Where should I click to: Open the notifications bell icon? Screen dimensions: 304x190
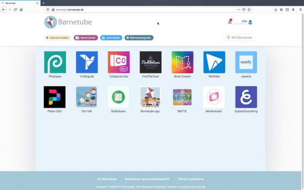click(230, 22)
